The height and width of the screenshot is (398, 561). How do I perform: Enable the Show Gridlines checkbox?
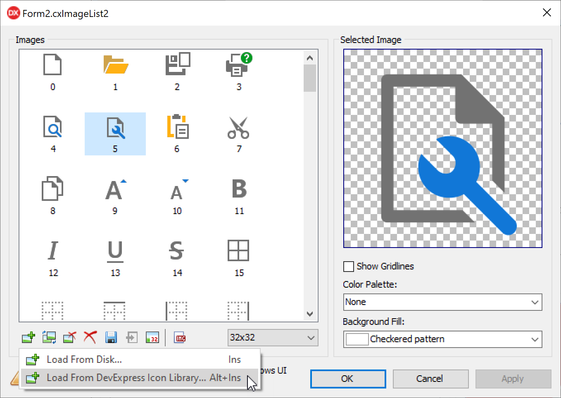[349, 267]
